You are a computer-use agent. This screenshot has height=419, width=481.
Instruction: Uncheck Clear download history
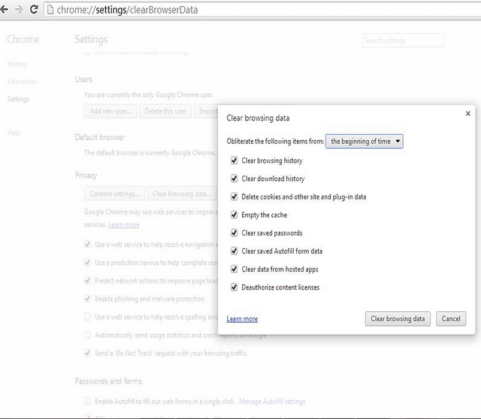coord(234,178)
